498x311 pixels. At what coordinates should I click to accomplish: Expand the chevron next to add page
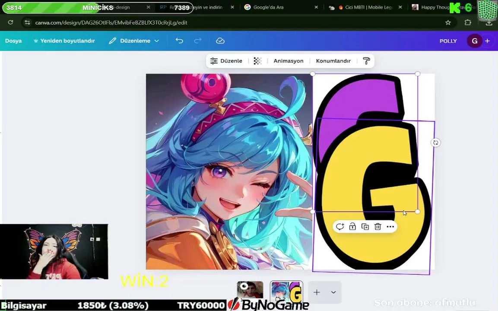tap(333, 292)
